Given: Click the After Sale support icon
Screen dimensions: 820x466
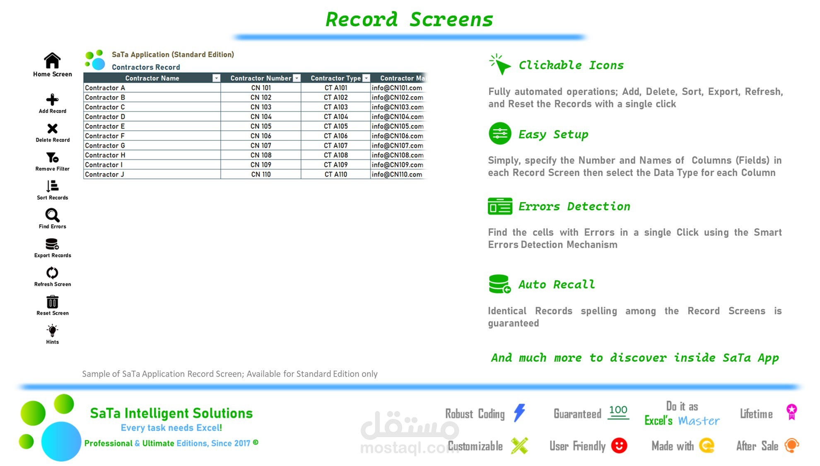Looking at the screenshot, I should pos(791,446).
